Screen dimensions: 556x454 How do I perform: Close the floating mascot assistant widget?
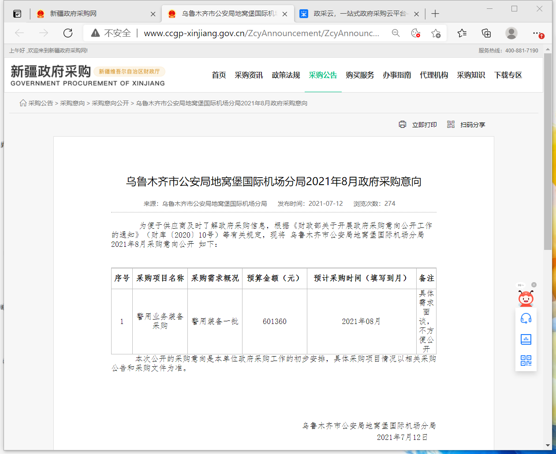[534, 285]
